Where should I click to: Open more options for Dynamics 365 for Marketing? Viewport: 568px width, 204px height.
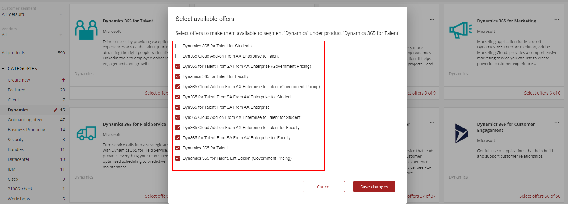(x=557, y=20)
